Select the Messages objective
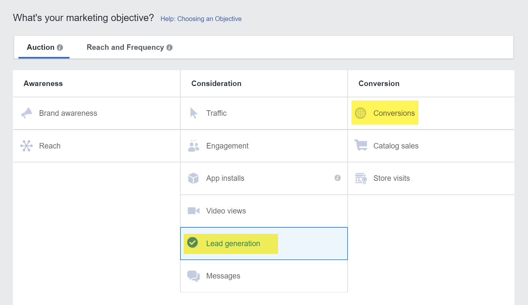Screen dimensions: 528x305 264,276
